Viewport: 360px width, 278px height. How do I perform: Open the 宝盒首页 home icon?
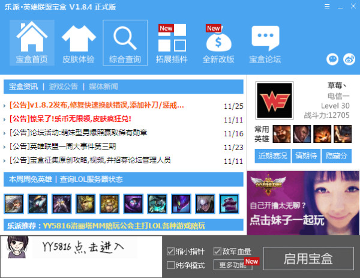click(31, 42)
